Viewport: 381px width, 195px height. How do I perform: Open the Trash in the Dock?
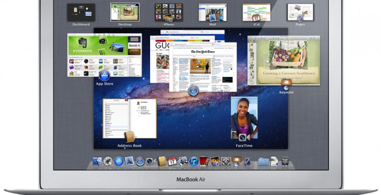285,161
